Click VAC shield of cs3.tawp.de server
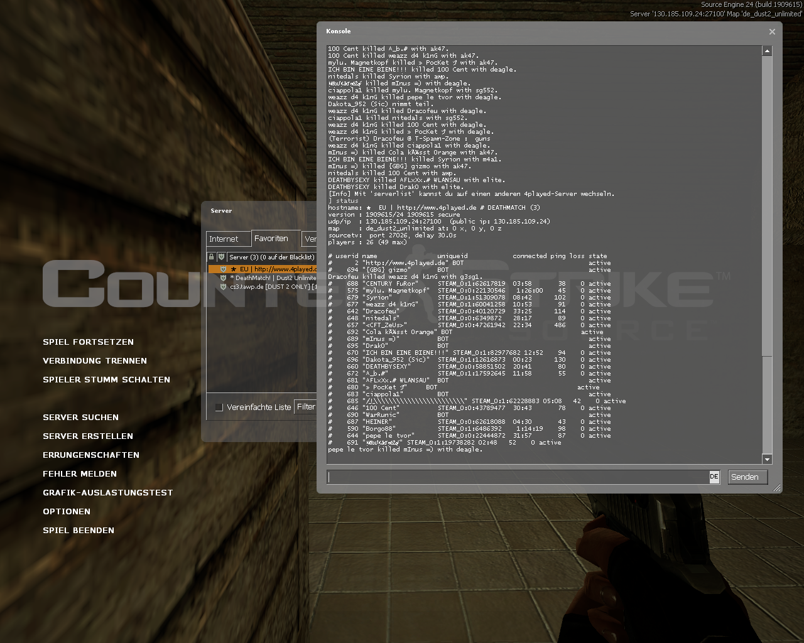The height and width of the screenshot is (643, 804). click(223, 287)
